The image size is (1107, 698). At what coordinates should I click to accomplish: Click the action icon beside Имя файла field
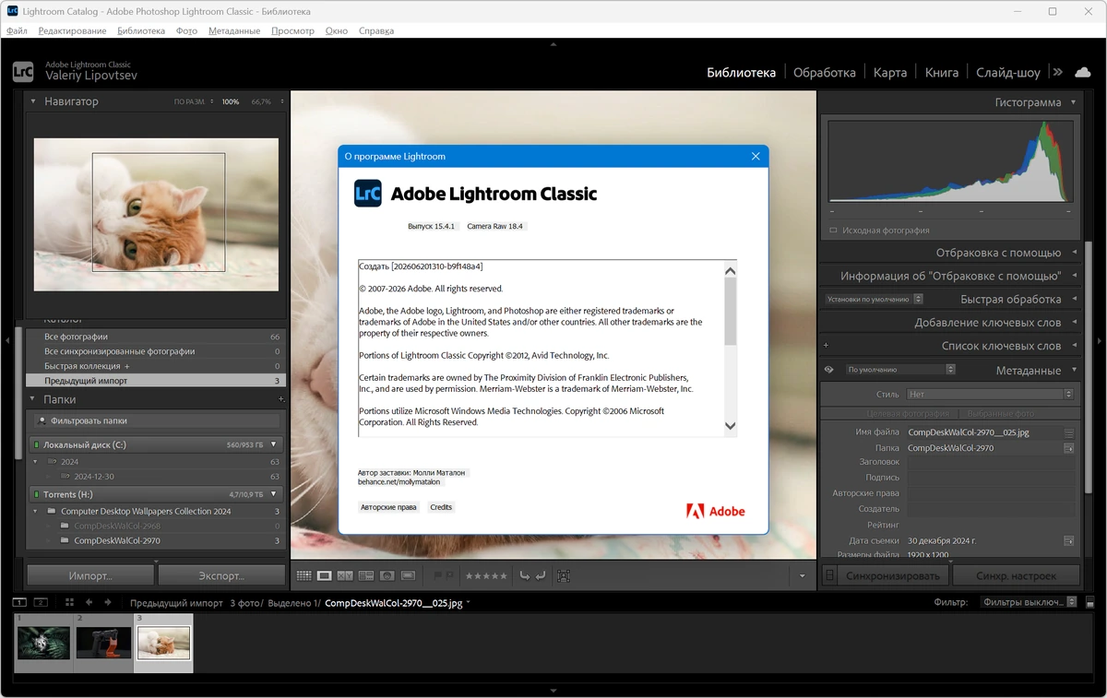click(1069, 432)
